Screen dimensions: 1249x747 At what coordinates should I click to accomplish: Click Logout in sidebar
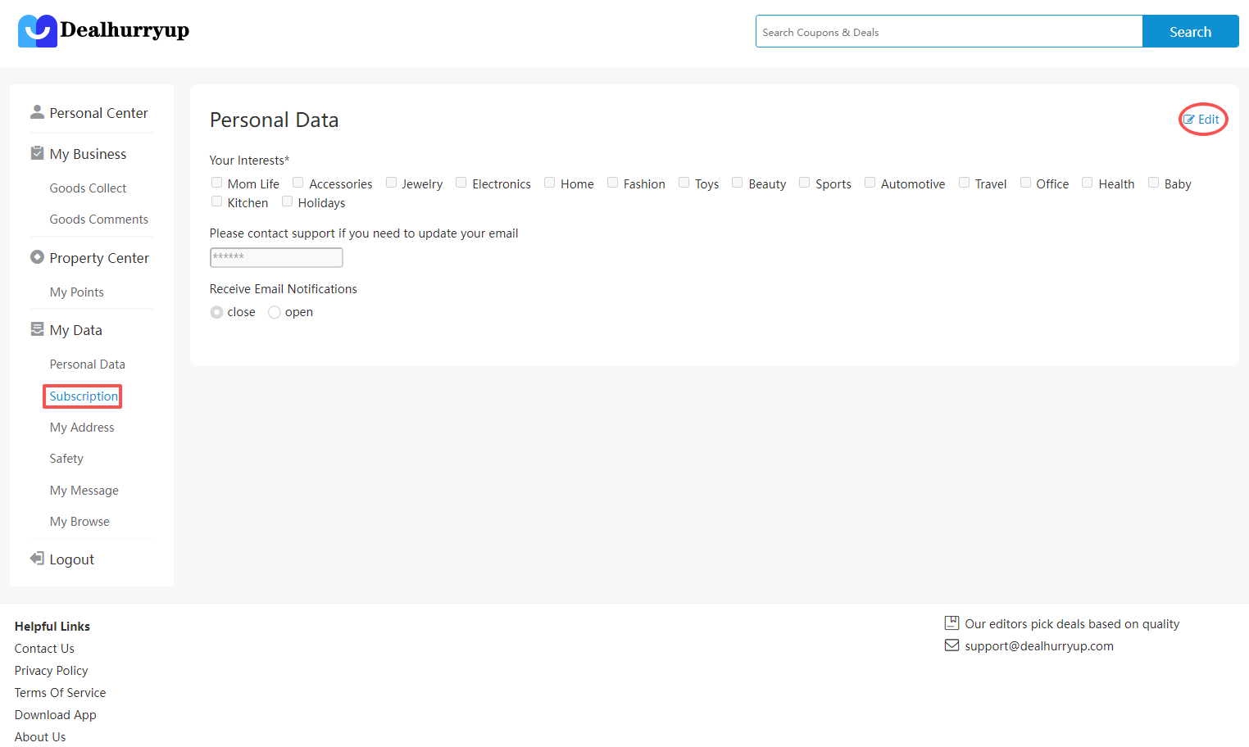point(71,559)
